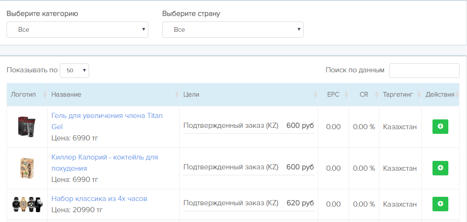Open the Выберите категорию dropdown

tap(77, 29)
